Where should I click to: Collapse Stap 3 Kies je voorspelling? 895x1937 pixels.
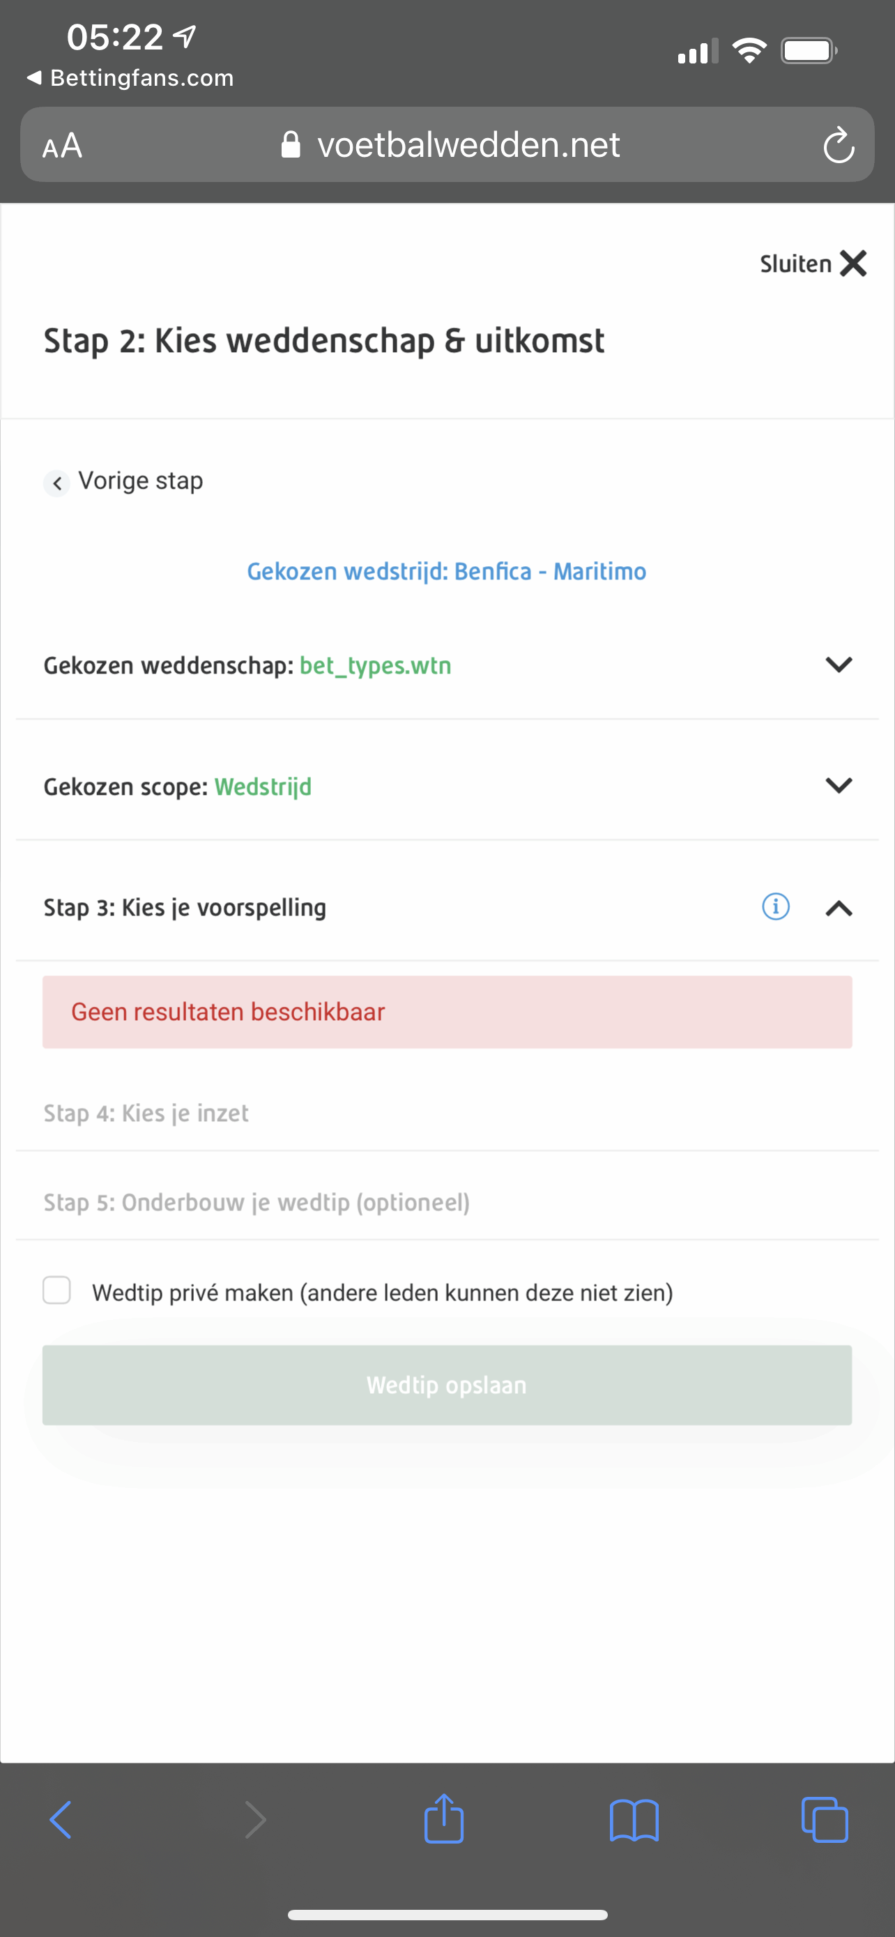click(x=839, y=909)
